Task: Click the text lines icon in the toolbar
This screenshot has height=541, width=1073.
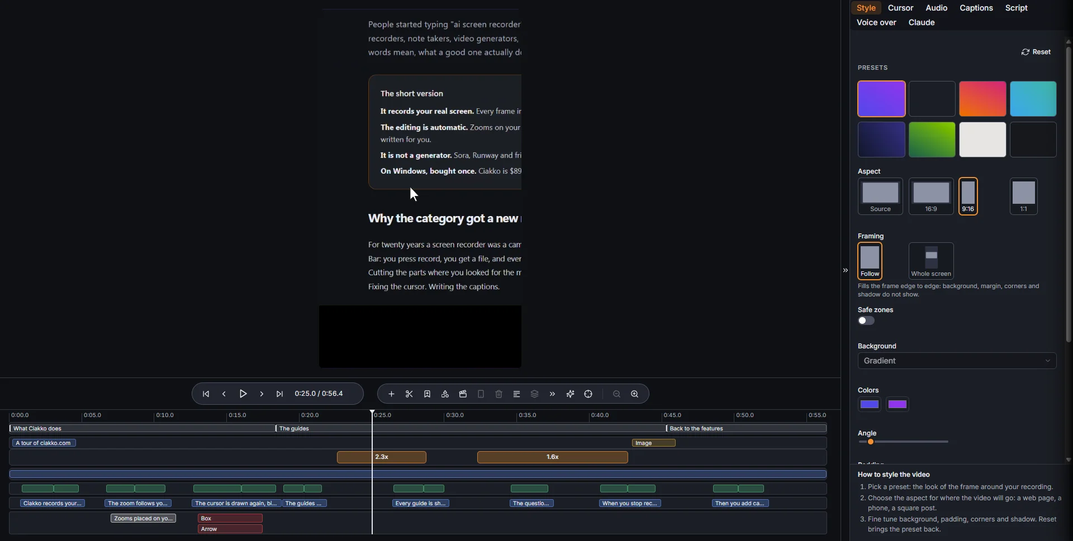Action: point(516,394)
